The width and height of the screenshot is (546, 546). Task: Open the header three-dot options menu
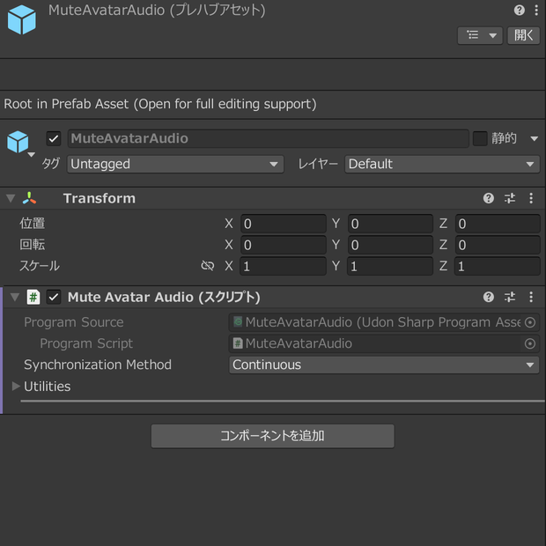(x=536, y=10)
